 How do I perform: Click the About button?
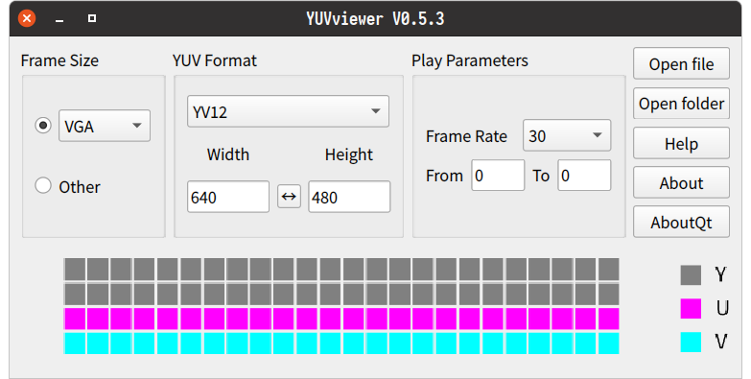tap(681, 182)
